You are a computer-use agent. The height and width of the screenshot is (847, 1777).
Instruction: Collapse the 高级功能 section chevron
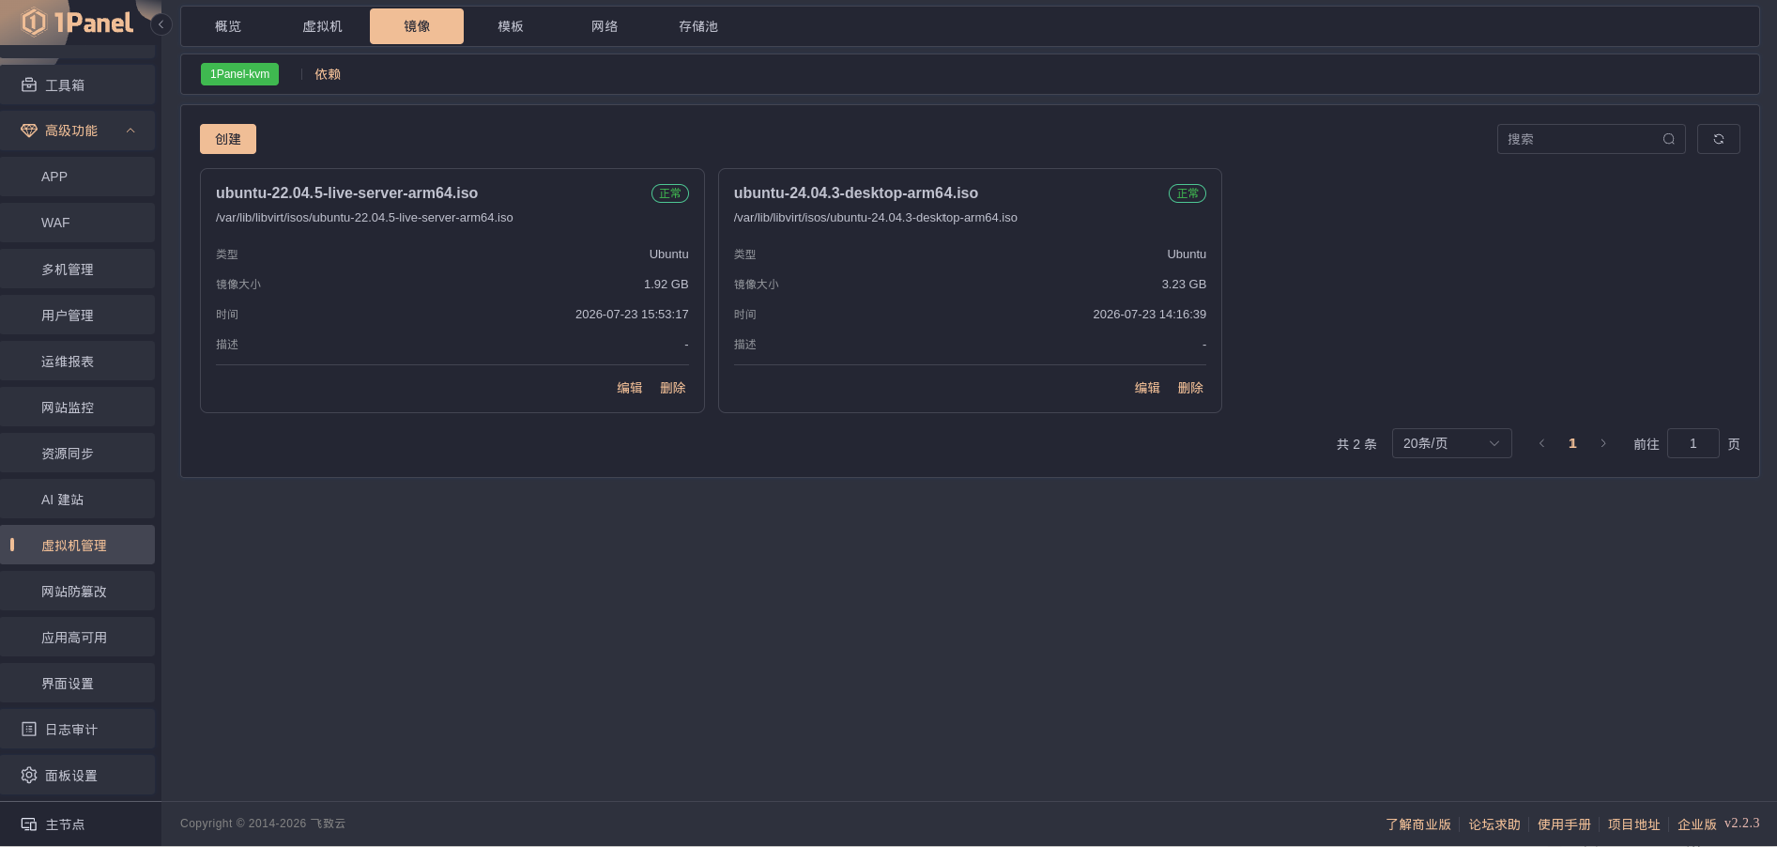130,131
